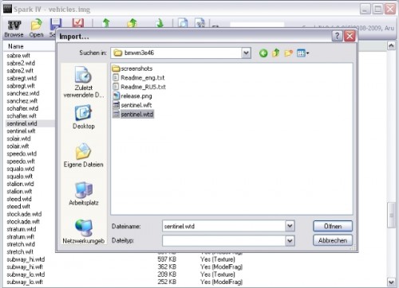Image resolution: width=399 pixels, height=288 pixels.
Task: Go back using green arrow icon
Action: [x=263, y=53]
